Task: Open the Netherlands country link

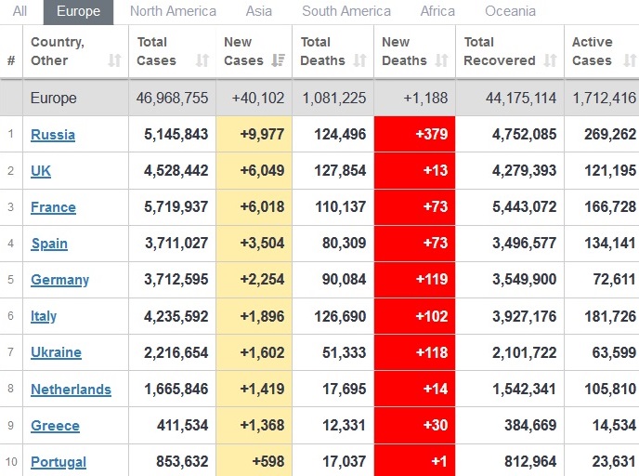Action: click(x=71, y=390)
